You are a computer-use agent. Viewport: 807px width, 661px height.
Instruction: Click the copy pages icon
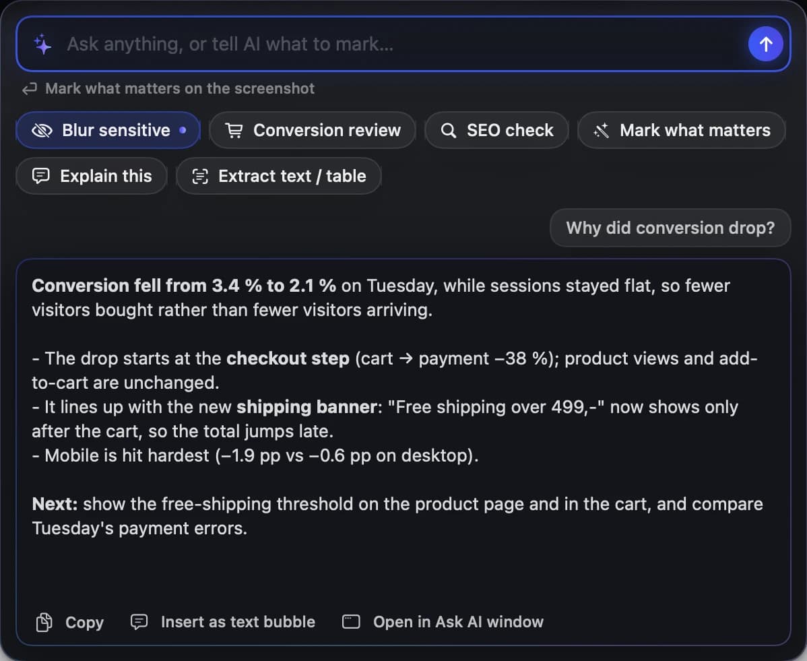[x=44, y=623]
